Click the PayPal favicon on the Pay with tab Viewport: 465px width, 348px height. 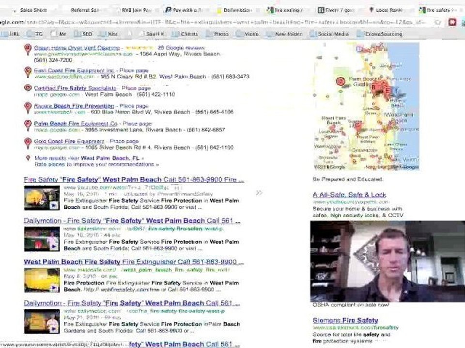point(168,10)
